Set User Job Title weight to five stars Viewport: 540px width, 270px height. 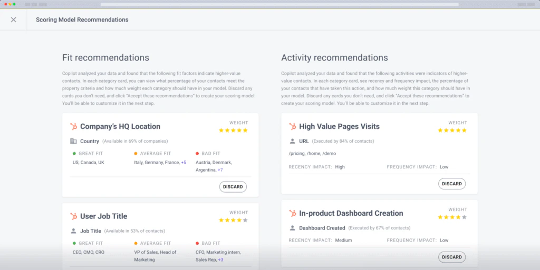coord(245,220)
